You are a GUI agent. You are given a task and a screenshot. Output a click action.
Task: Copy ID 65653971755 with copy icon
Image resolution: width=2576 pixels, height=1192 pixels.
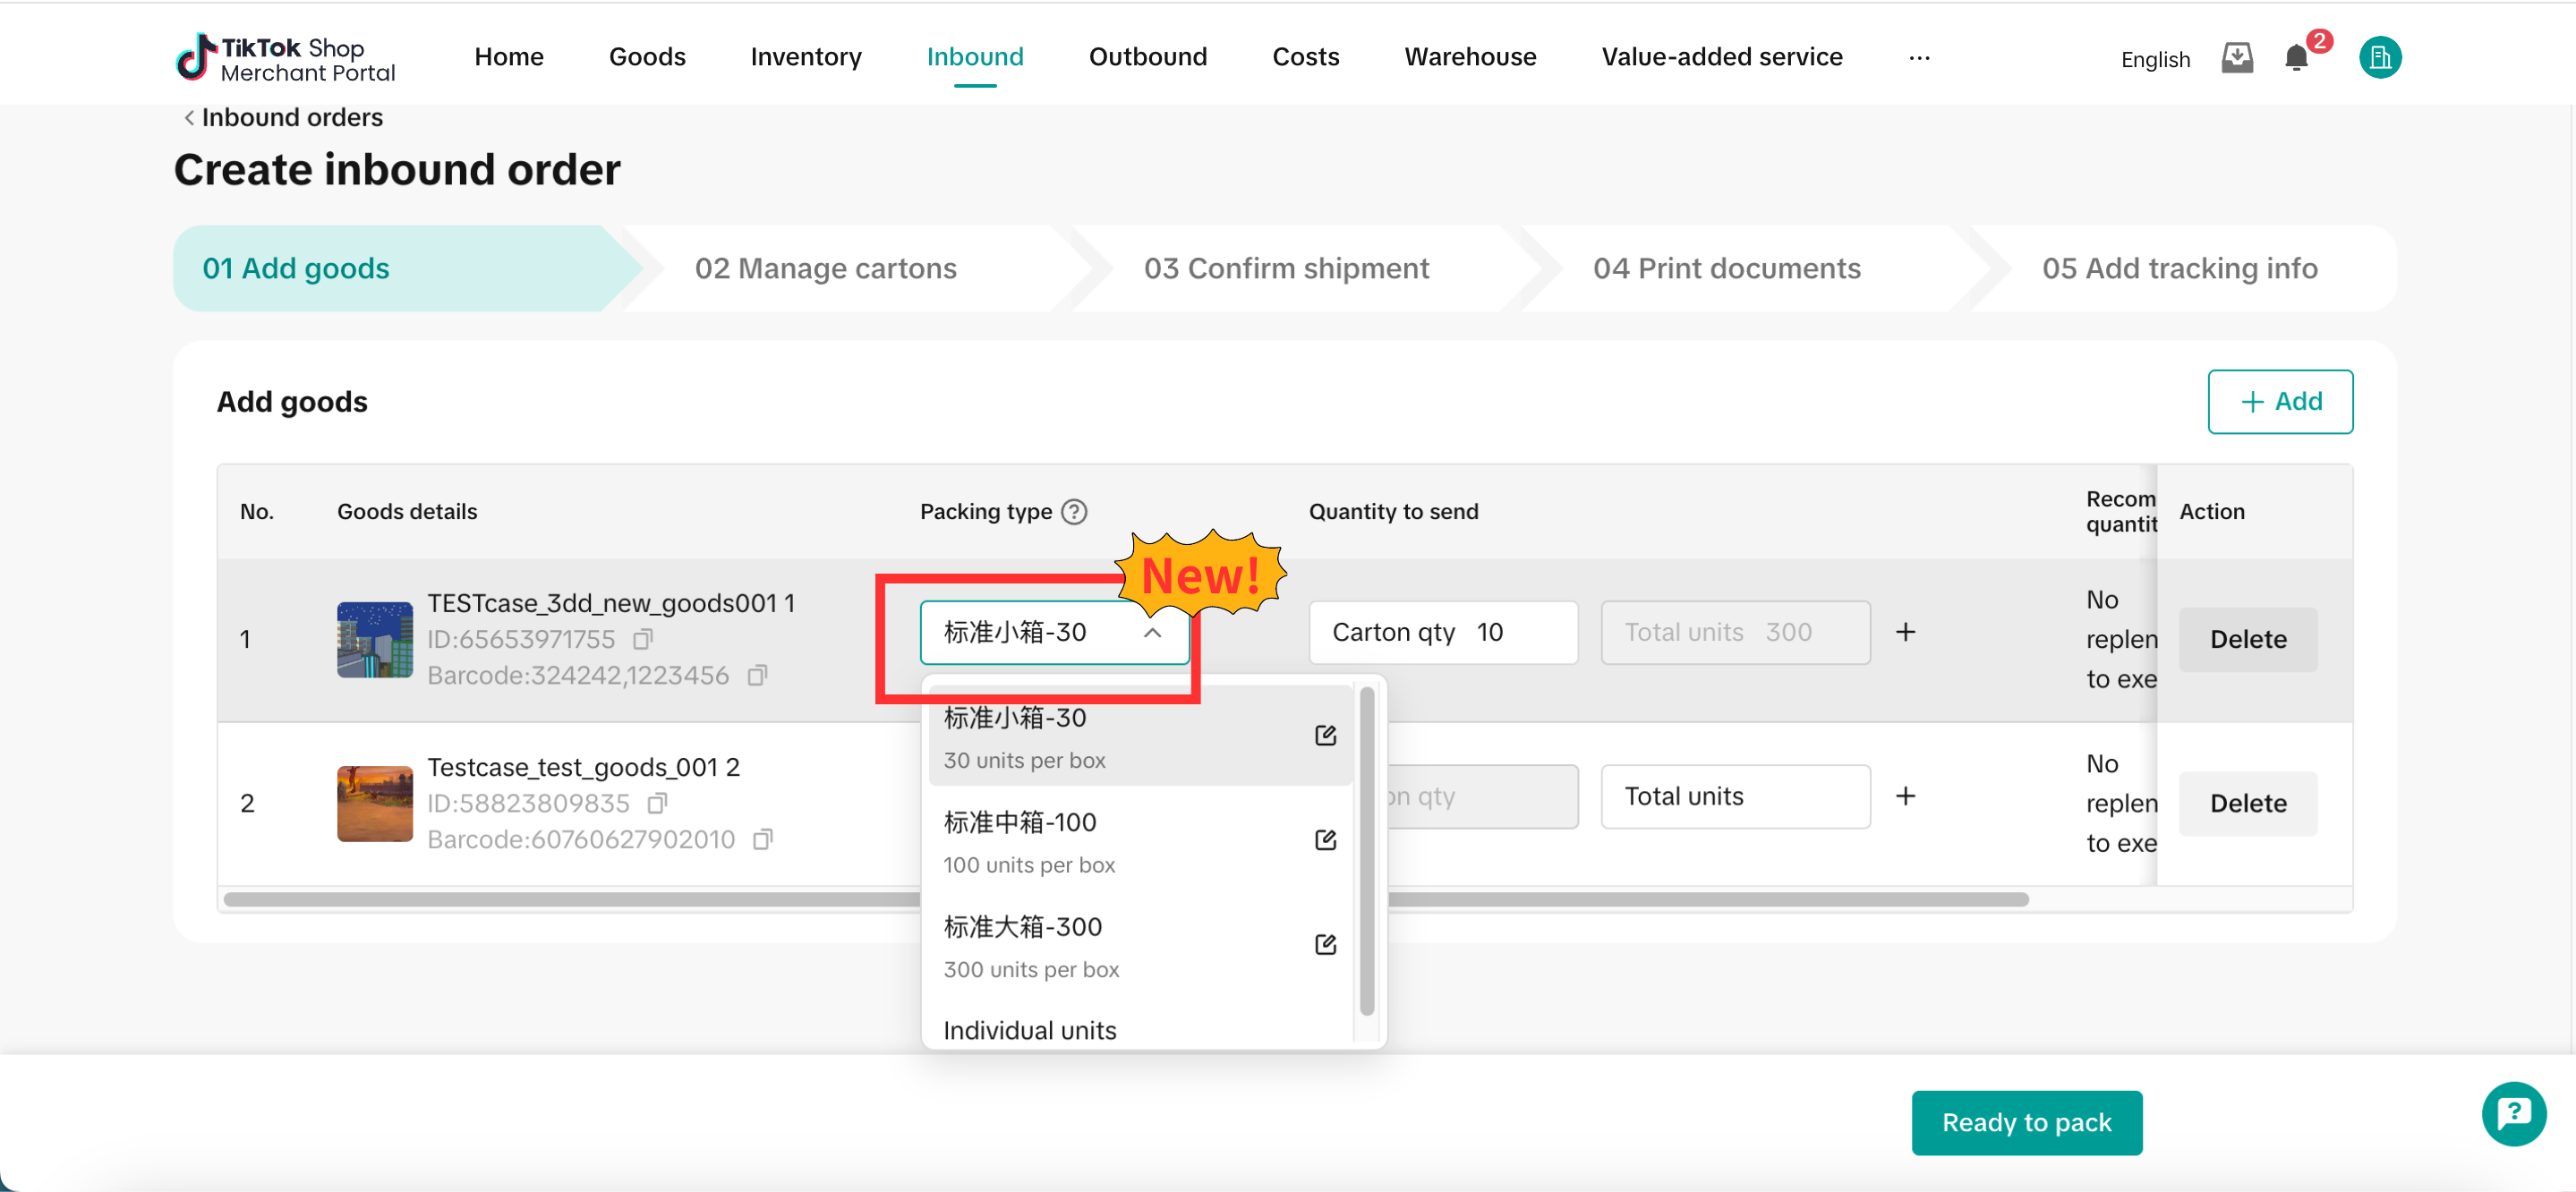(643, 638)
